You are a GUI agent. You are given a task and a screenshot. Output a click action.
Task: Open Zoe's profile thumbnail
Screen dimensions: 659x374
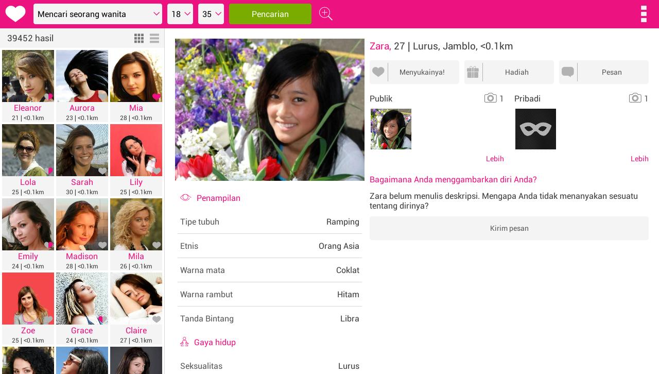point(28,298)
